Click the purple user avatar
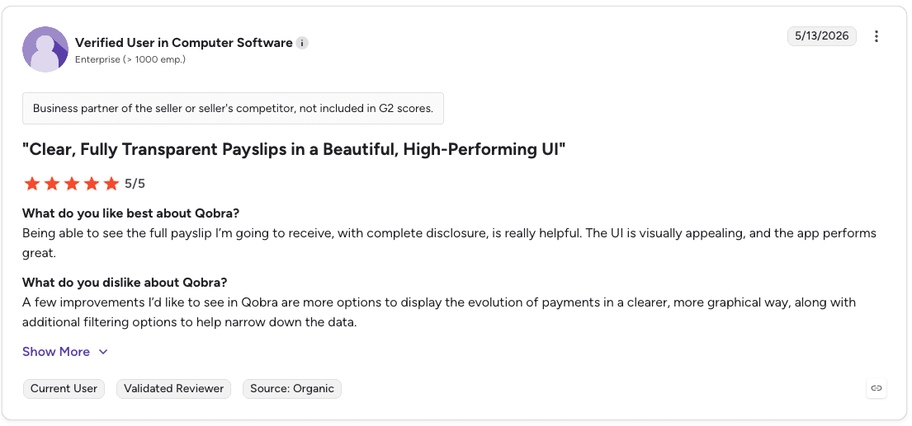The image size is (912, 426). [x=45, y=49]
